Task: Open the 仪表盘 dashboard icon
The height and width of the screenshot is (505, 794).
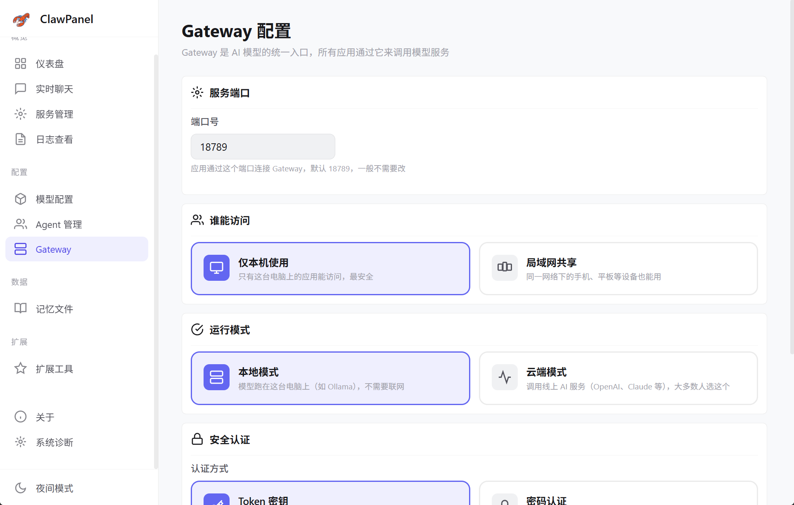Action: point(50,64)
